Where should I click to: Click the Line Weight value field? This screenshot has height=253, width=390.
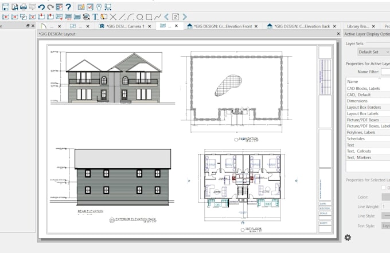pos(386,207)
